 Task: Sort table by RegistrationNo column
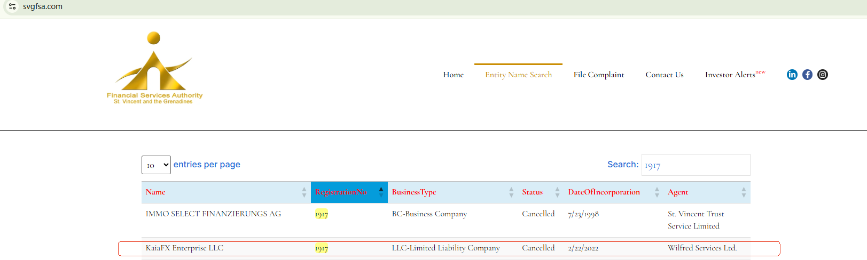(x=349, y=192)
